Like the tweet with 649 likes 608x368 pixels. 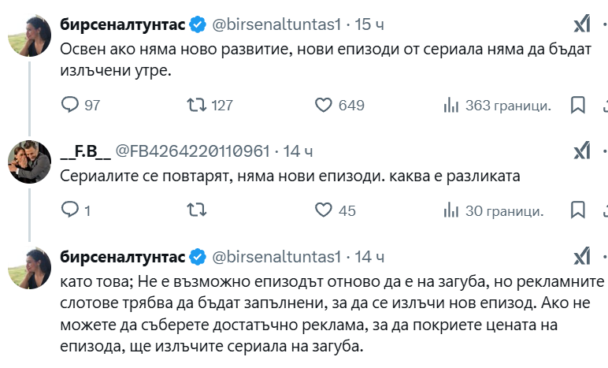click(x=324, y=105)
